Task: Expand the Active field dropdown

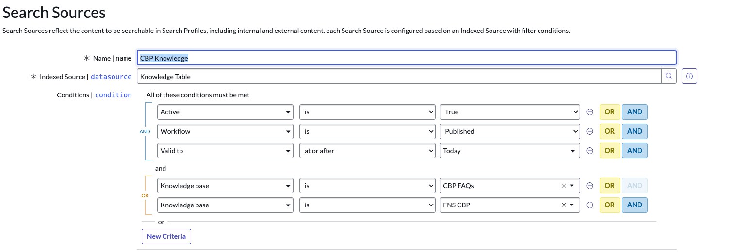Action: coord(226,112)
